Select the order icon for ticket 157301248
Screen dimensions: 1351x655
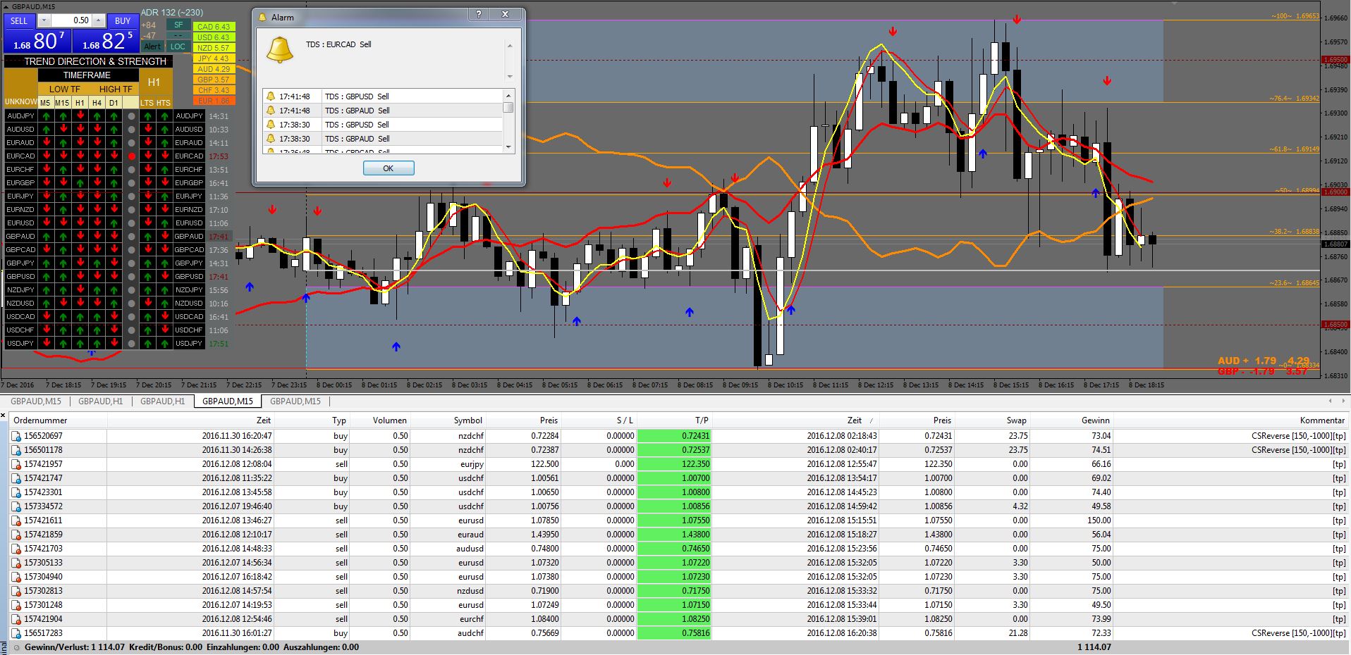click(16, 605)
